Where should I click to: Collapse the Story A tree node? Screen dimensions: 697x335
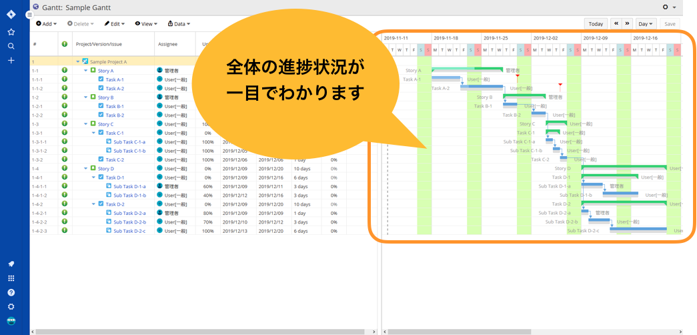click(86, 71)
